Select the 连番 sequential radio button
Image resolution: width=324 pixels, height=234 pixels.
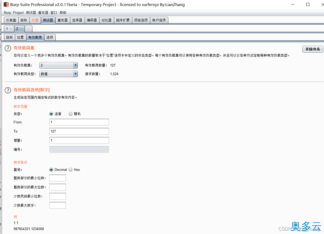coord(51,114)
